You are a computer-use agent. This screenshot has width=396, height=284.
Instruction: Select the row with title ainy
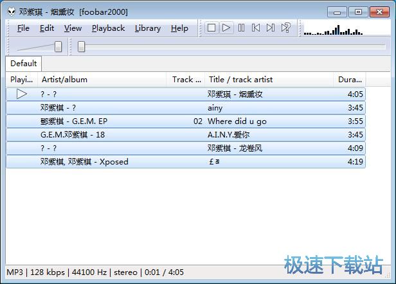(186, 108)
